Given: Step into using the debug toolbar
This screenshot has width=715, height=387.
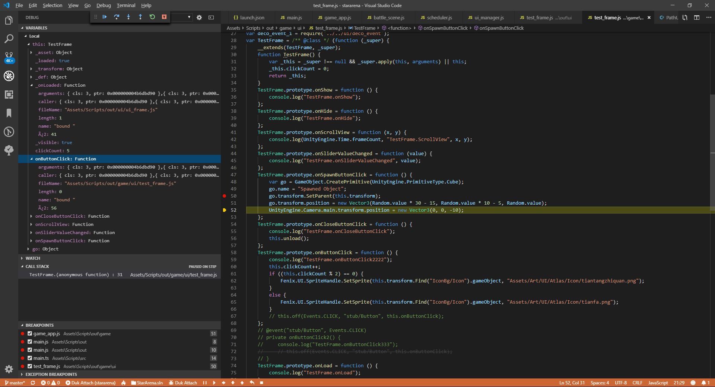Looking at the screenshot, I should tap(128, 17).
